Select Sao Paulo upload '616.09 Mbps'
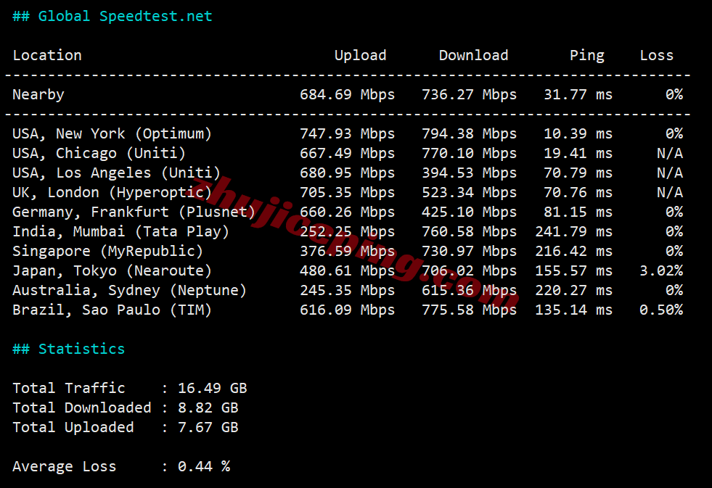The width and height of the screenshot is (712, 488). (x=347, y=310)
